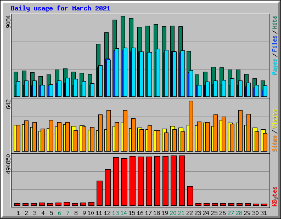Click day label 29 on the x-axis
Screen dimensions: 281x219
pos(247,213)
